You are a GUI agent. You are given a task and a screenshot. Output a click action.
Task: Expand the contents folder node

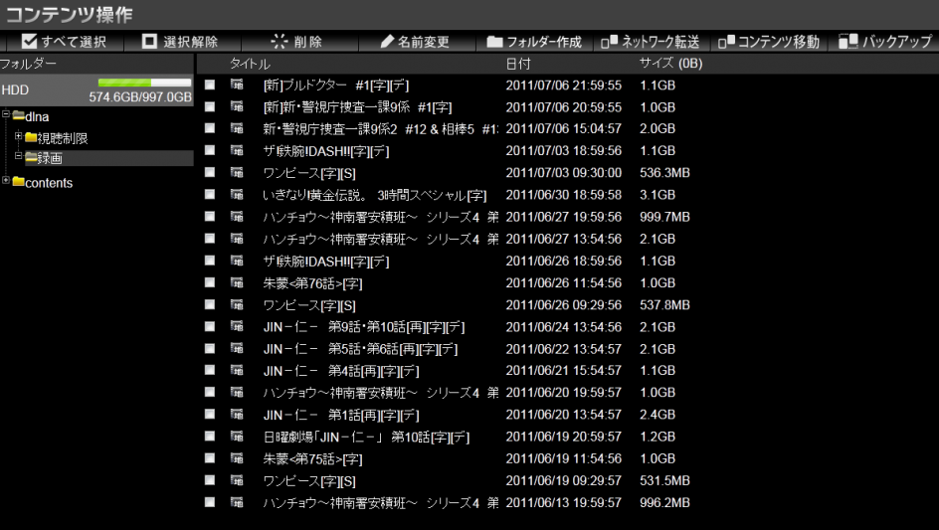6,182
